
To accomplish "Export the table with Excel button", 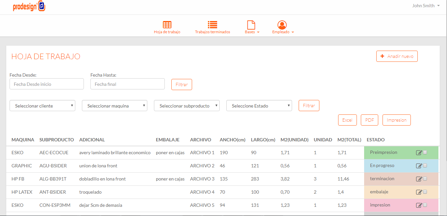I will pyautogui.click(x=347, y=120).
